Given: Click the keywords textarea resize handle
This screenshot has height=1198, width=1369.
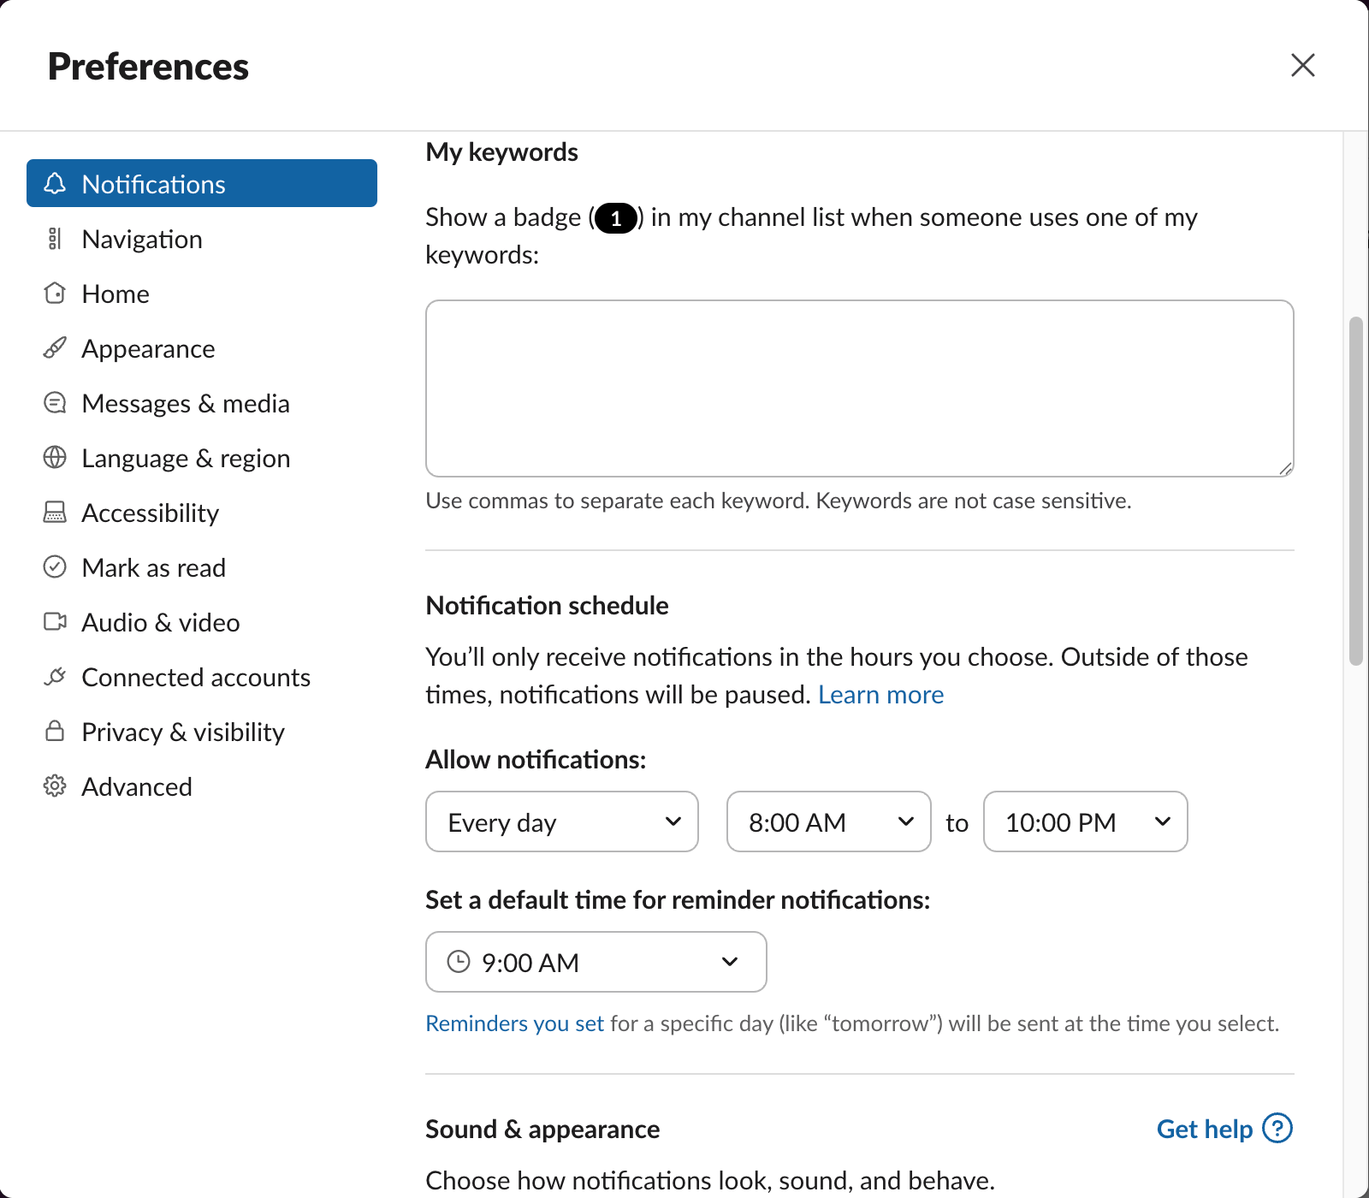Looking at the screenshot, I should coord(1285,468).
